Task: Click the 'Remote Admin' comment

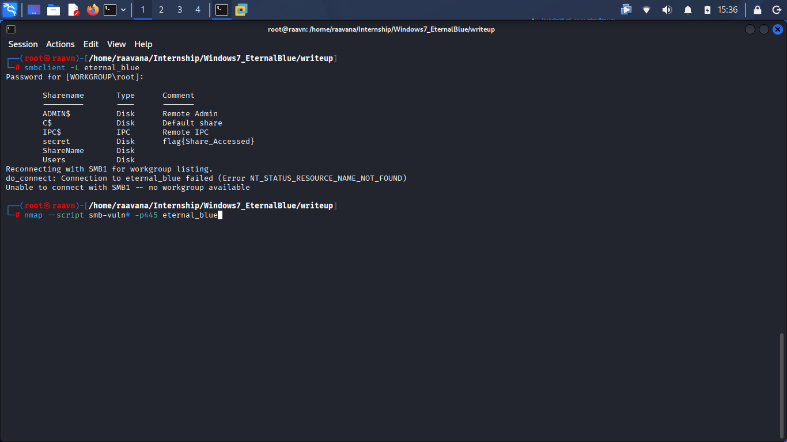Action: coord(190,114)
